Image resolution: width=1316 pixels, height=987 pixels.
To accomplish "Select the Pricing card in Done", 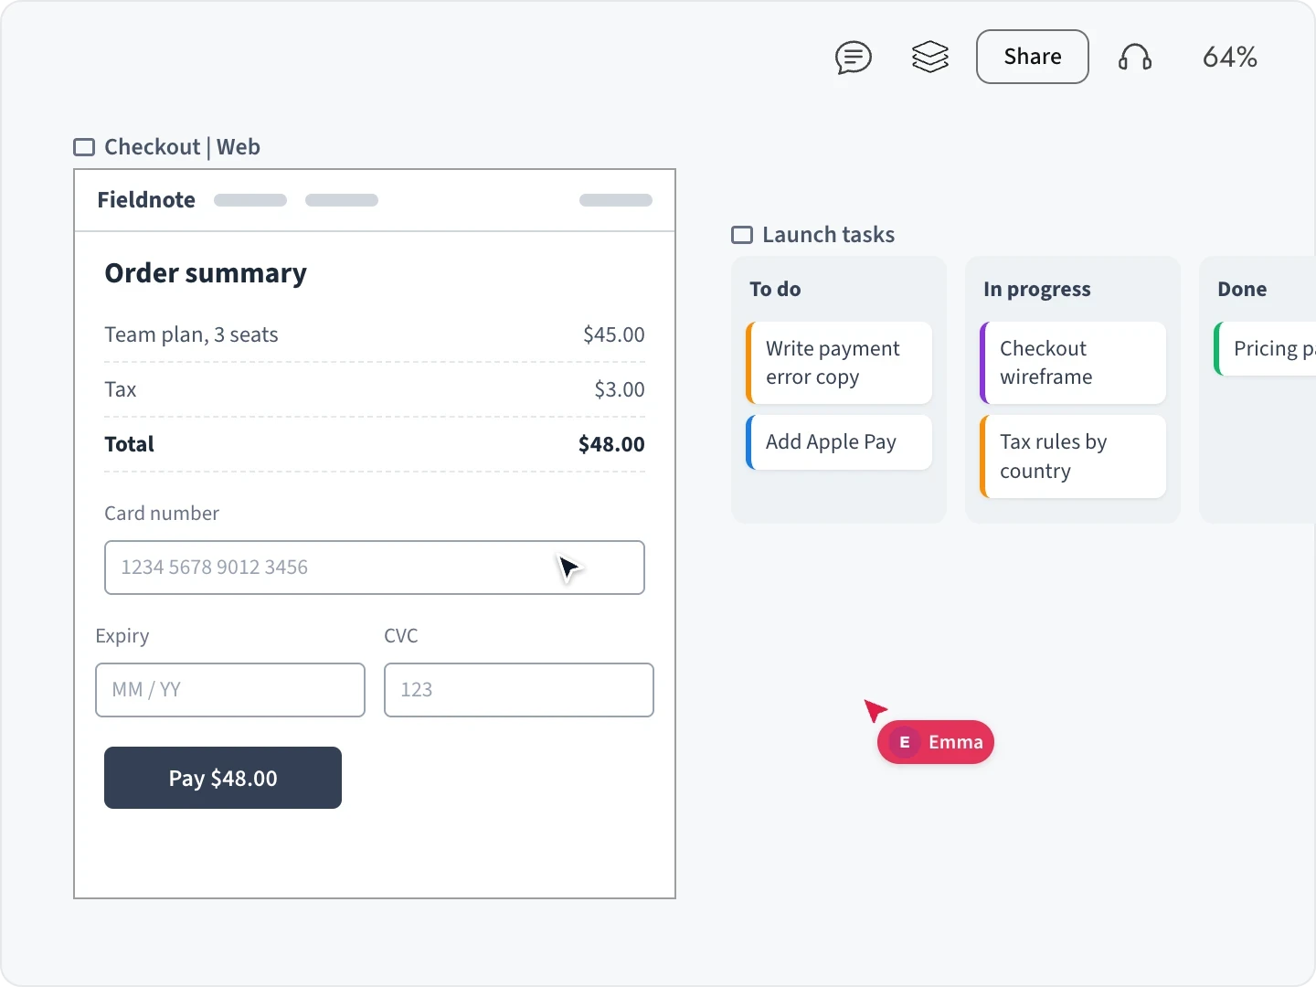I will click(x=1265, y=349).
